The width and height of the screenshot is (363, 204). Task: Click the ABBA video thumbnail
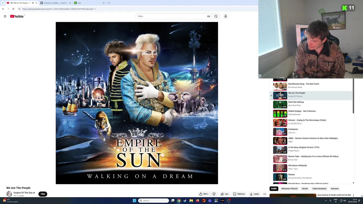coord(280,141)
